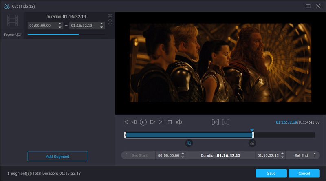
Task: Skip to the end of the video
Action: (x=161, y=122)
